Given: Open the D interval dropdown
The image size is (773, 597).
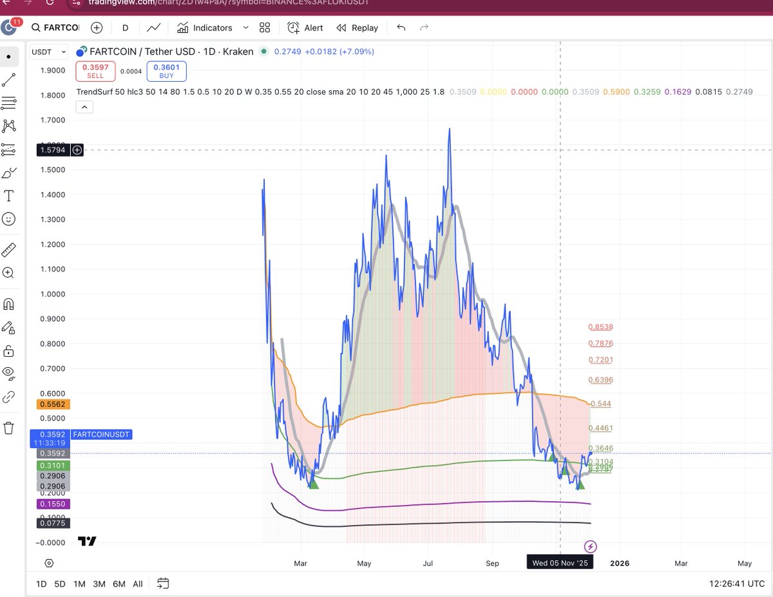Looking at the screenshot, I should tap(125, 28).
